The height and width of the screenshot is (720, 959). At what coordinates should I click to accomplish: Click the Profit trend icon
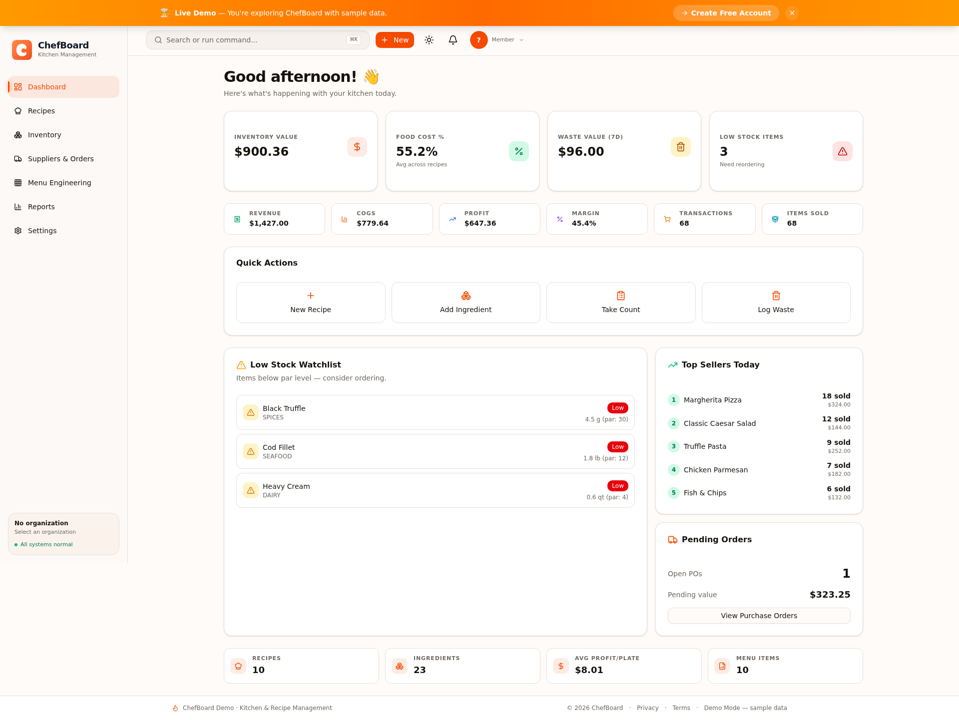(453, 219)
